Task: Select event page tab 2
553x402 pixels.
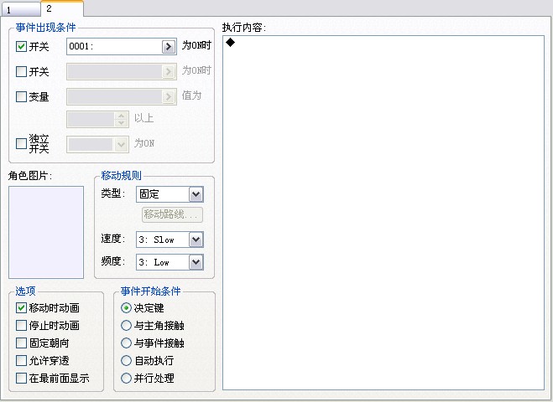Action: (62, 8)
